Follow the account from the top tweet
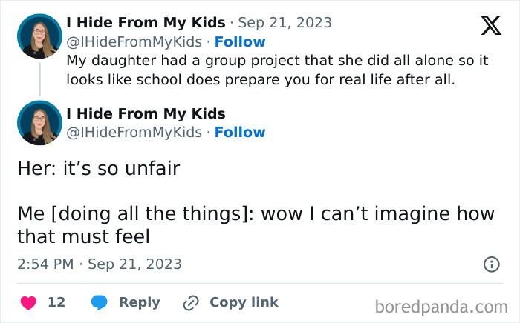 point(239,41)
